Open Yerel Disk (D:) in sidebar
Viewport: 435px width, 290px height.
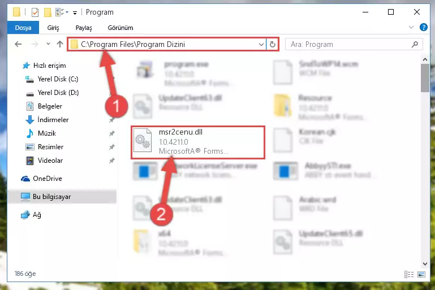58,93
